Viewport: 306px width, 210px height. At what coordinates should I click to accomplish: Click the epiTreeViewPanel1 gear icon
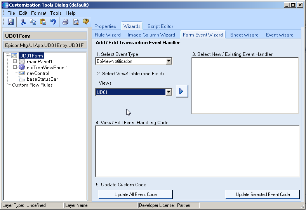click(22, 67)
